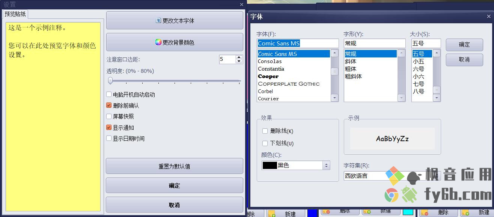Enable the 下划线(U) checkbox
Viewport: 494px width, 217px height.
click(x=265, y=143)
